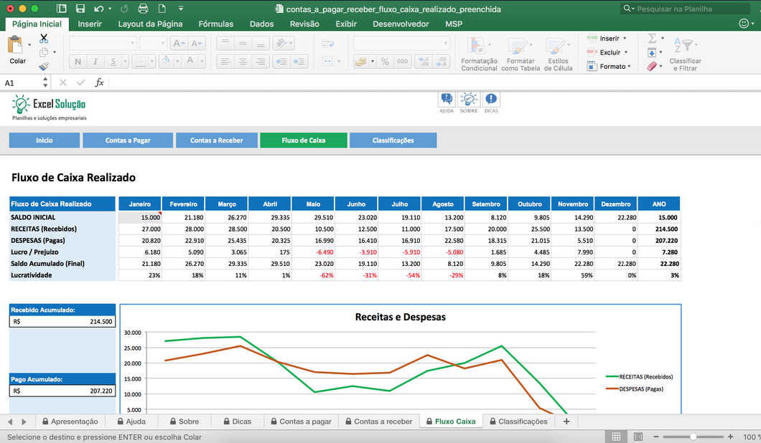Screen dimensions: 761x443
Task: Click the Estilos de Célula icon
Action: click(555, 46)
